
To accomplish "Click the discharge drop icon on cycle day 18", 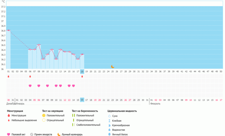I will (x=82, y=77).
